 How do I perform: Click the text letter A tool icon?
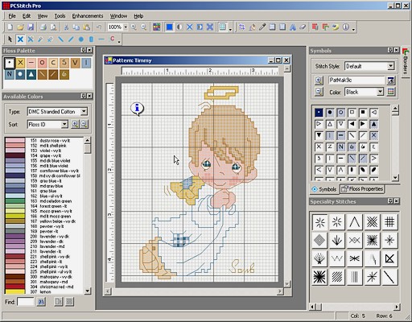tap(293, 27)
